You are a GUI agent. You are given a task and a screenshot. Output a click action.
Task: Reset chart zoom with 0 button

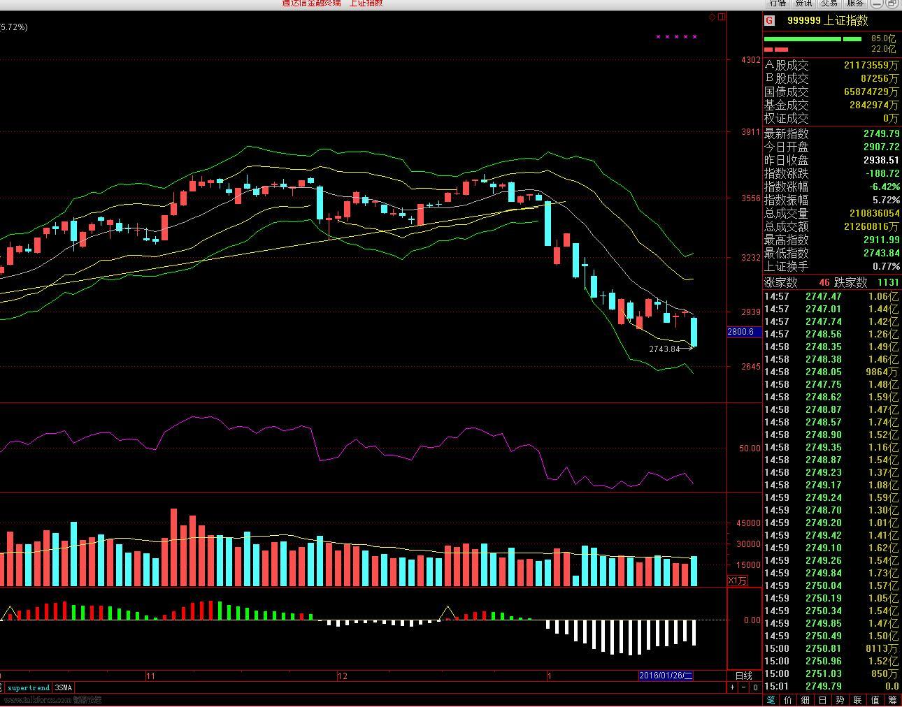tap(755, 687)
